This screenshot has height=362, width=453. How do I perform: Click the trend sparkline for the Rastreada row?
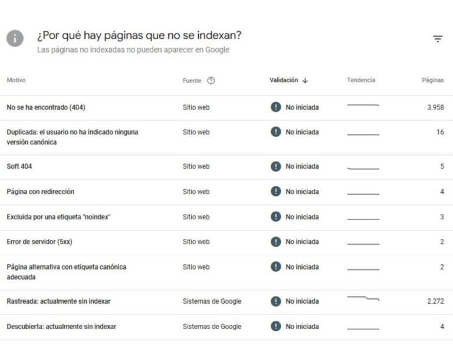pyautogui.click(x=363, y=300)
